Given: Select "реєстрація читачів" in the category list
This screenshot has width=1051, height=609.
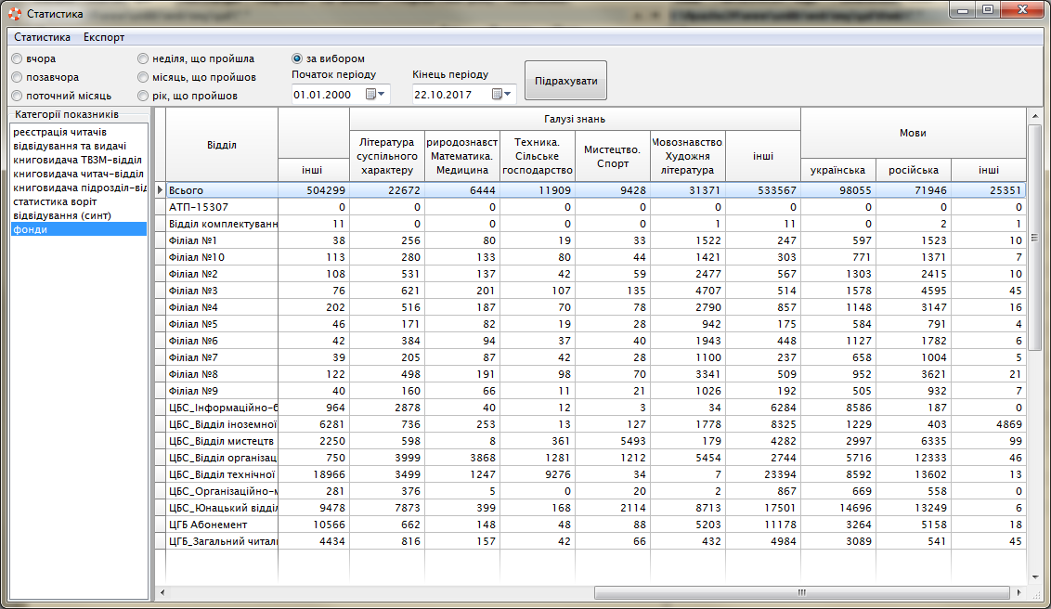Looking at the screenshot, I should (59, 132).
